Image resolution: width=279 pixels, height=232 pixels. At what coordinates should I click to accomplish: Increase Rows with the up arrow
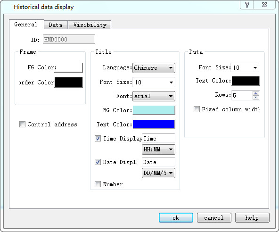tap(256, 93)
